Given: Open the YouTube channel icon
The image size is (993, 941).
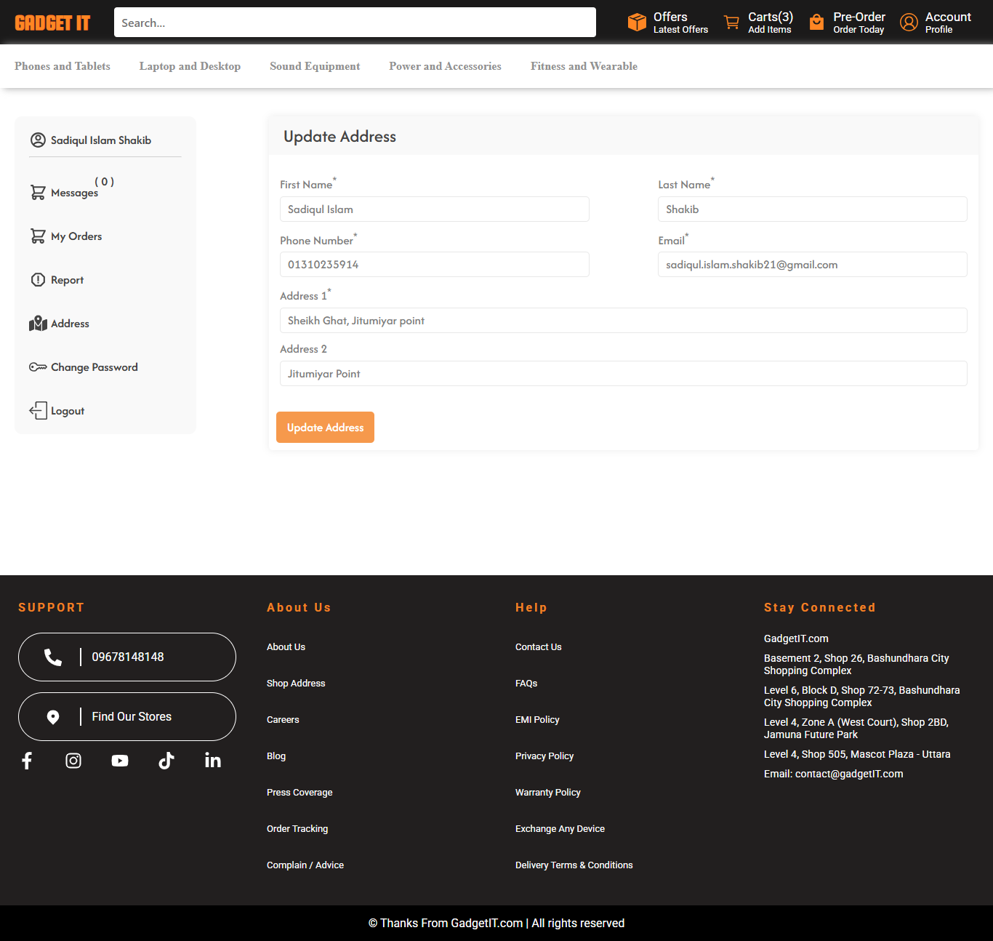Looking at the screenshot, I should click(x=120, y=761).
